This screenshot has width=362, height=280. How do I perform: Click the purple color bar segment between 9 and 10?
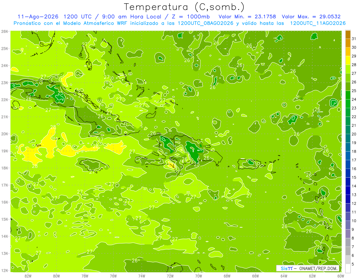pos(348,225)
